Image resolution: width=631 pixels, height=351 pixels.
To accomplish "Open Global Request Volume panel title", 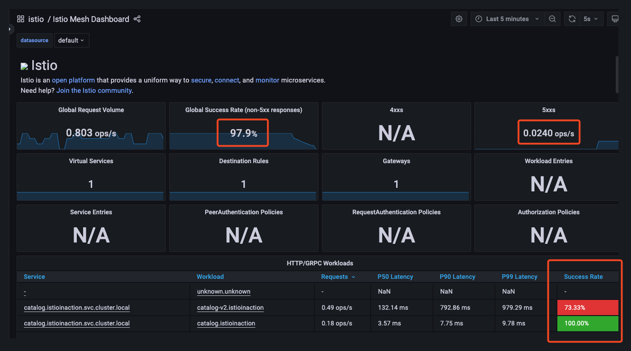I will click(91, 110).
